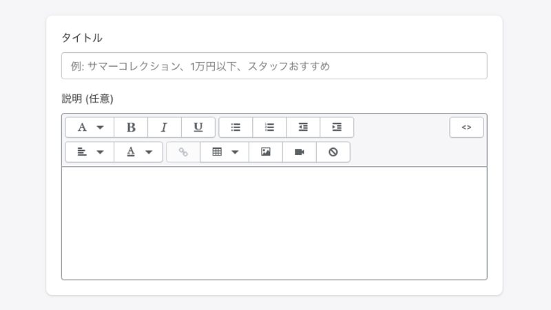Open the font formatting dropdown
Image resolution: width=551 pixels, height=310 pixels.
click(90, 127)
